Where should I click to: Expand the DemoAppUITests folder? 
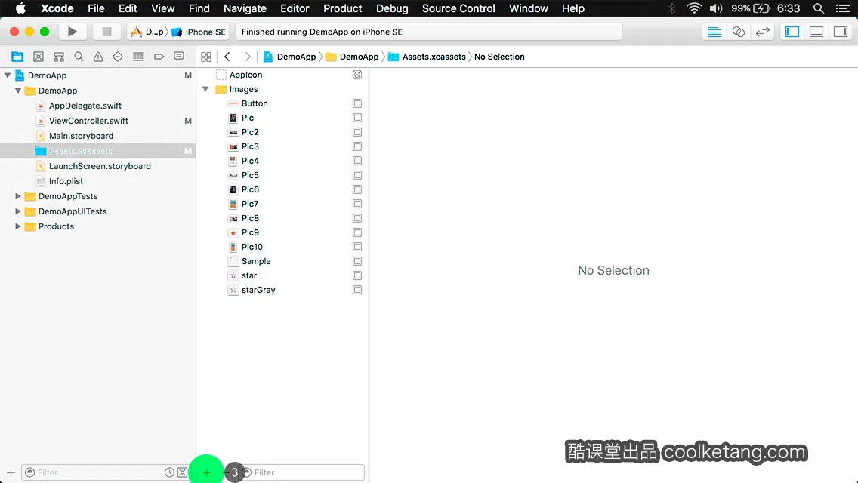18,211
